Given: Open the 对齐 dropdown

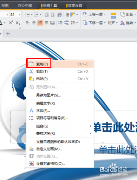Looking at the screenshot, I should point(113,23).
